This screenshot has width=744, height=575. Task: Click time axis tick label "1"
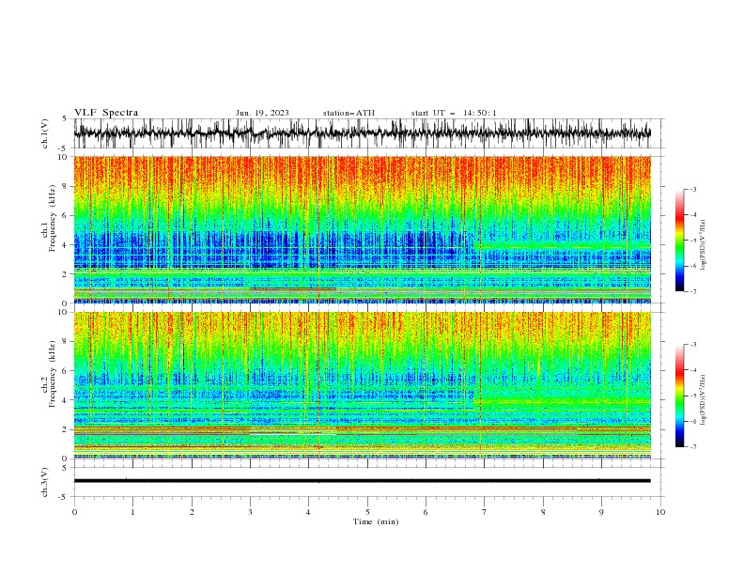132,512
